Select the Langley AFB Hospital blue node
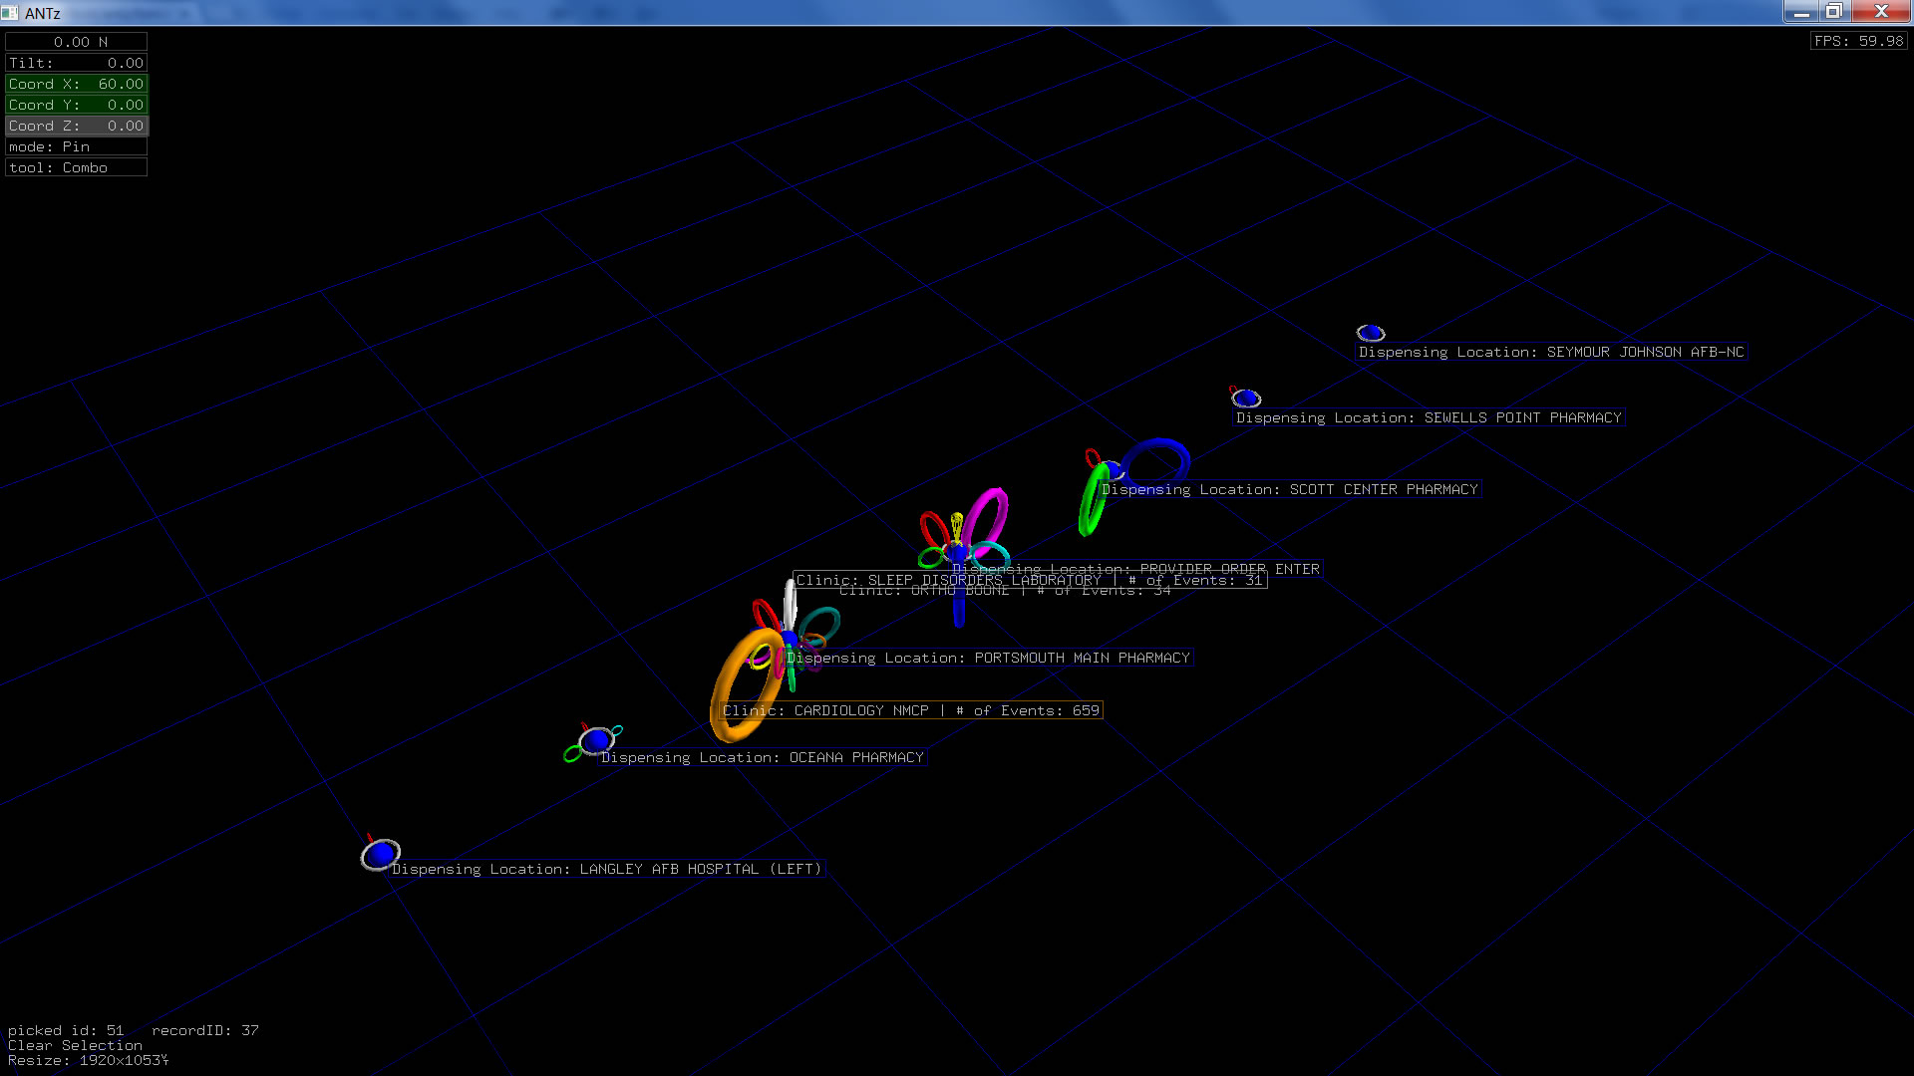The image size is (1914, 1076). [x=379, y=855]
